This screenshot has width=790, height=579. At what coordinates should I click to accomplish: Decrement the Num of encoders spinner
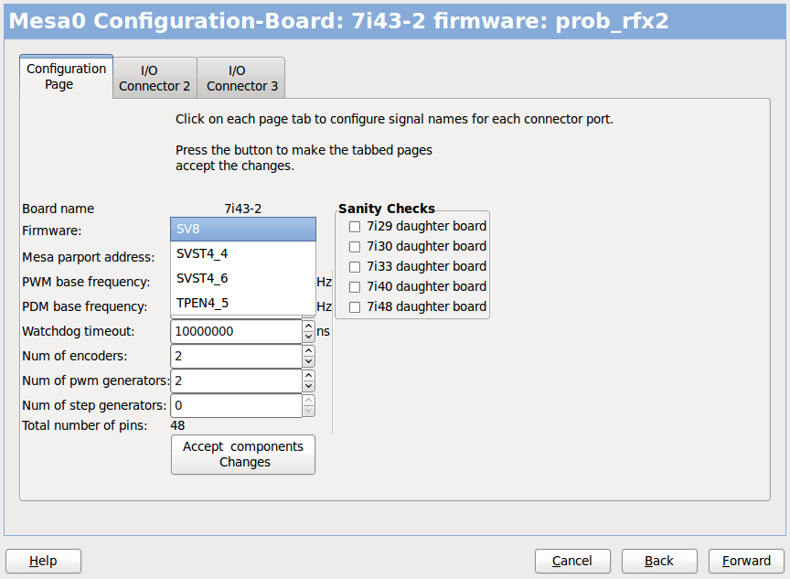(x=308, y=361)
